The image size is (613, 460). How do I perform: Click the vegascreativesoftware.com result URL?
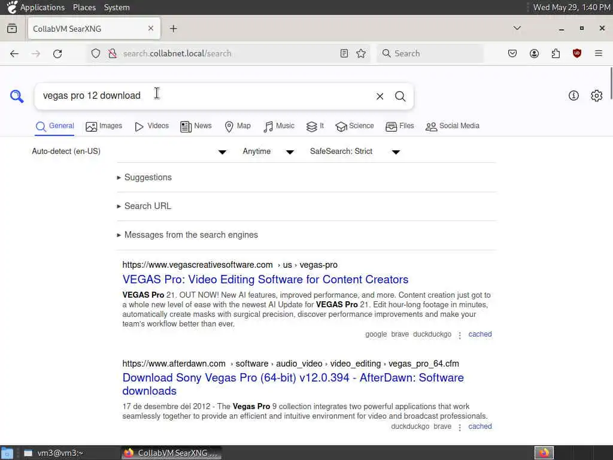point(230,265)
